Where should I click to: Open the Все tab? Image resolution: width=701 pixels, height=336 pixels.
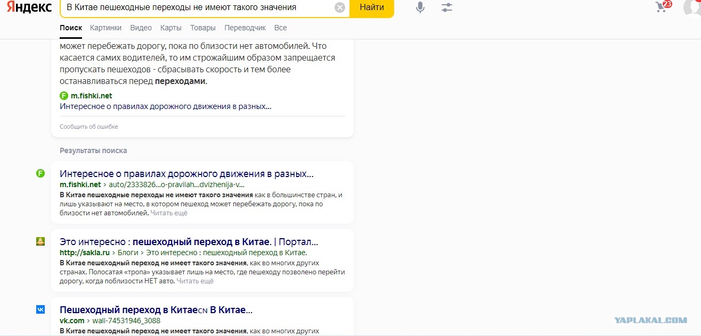point(280,28)
